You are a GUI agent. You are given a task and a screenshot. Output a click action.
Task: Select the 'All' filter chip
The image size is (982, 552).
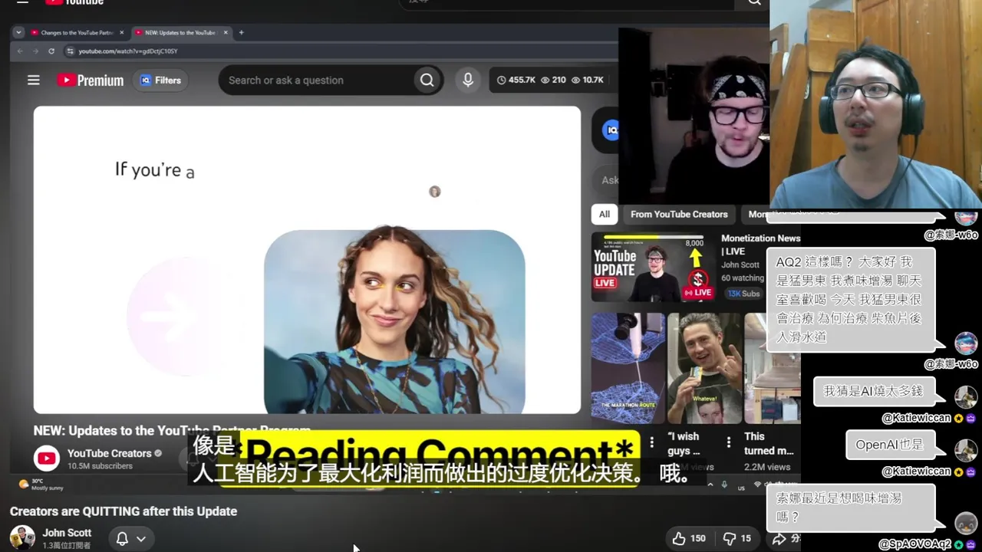click(605, 215)
